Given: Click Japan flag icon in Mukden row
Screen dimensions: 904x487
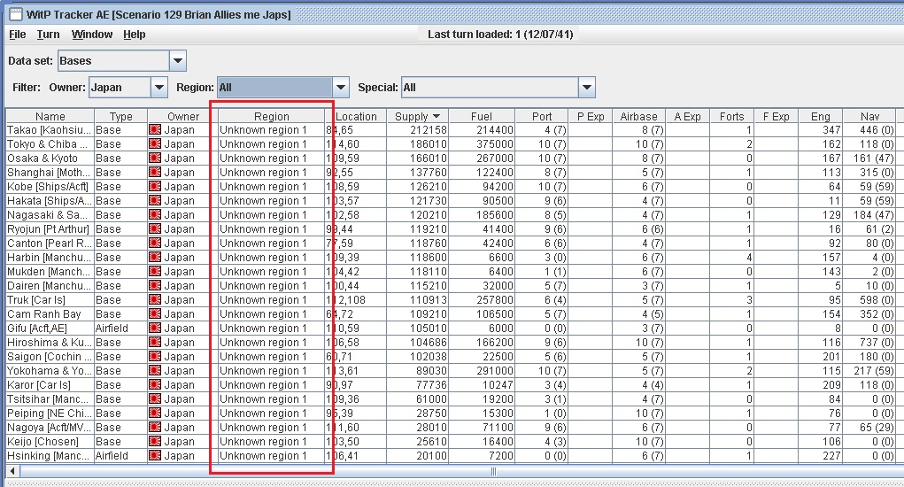Looking at the screenshot, I should point(155,272).
